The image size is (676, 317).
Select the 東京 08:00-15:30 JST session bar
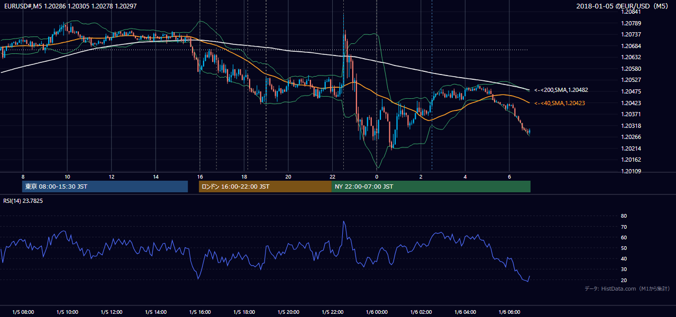(x=105, y=187)
